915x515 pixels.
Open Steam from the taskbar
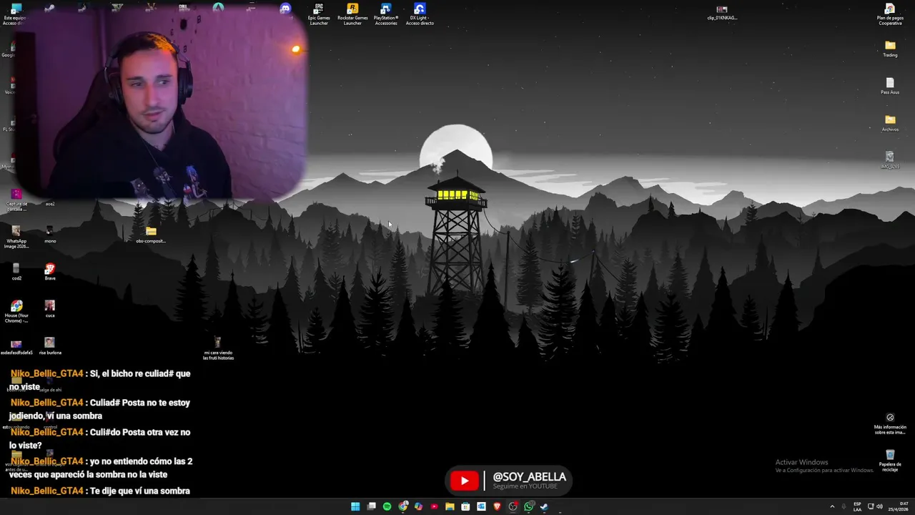544,506
